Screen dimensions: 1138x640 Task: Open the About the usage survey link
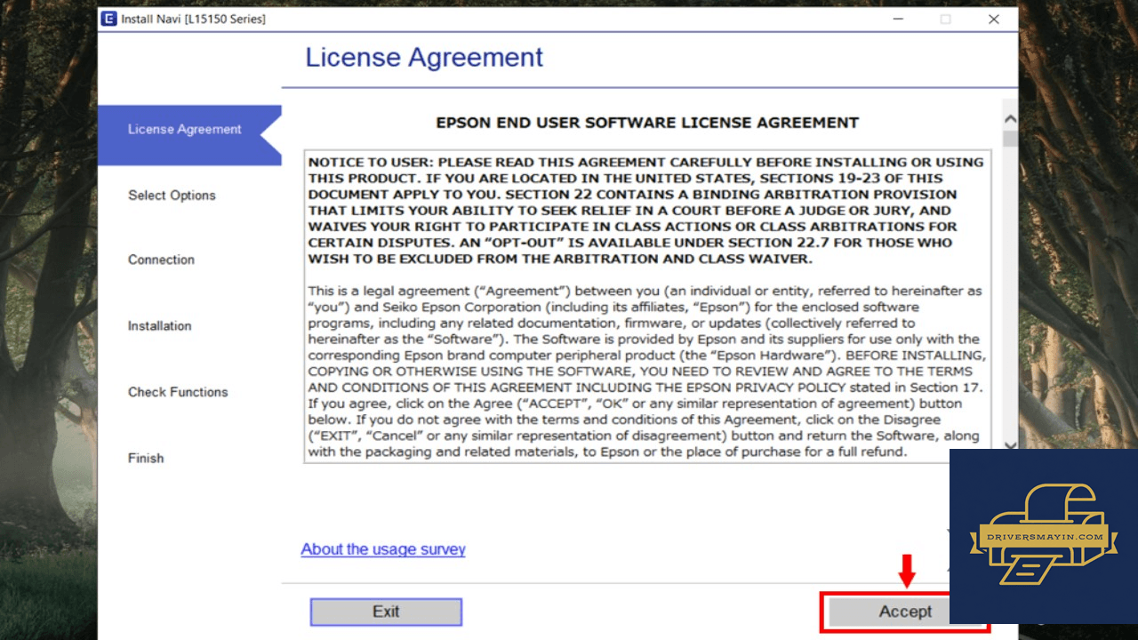pyautogui.click(x=383, y=549)
